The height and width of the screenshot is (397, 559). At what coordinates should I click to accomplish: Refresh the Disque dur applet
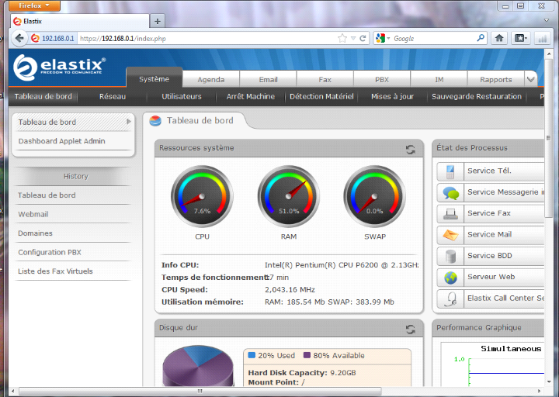[x=410, y=329]
